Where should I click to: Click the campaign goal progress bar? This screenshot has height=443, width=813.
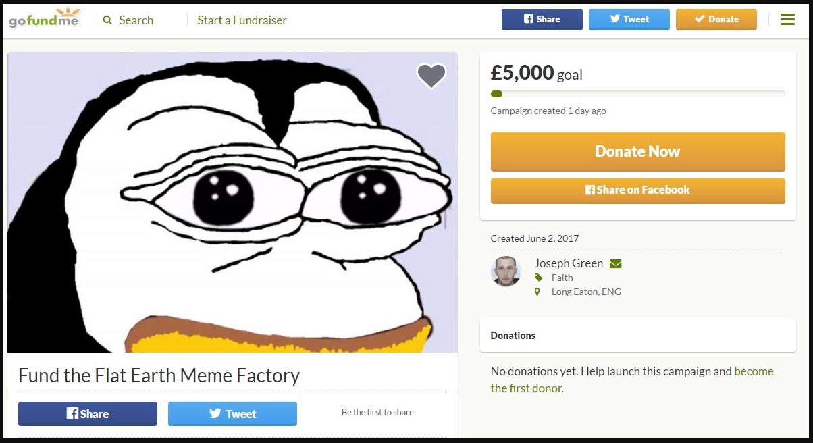637,94
